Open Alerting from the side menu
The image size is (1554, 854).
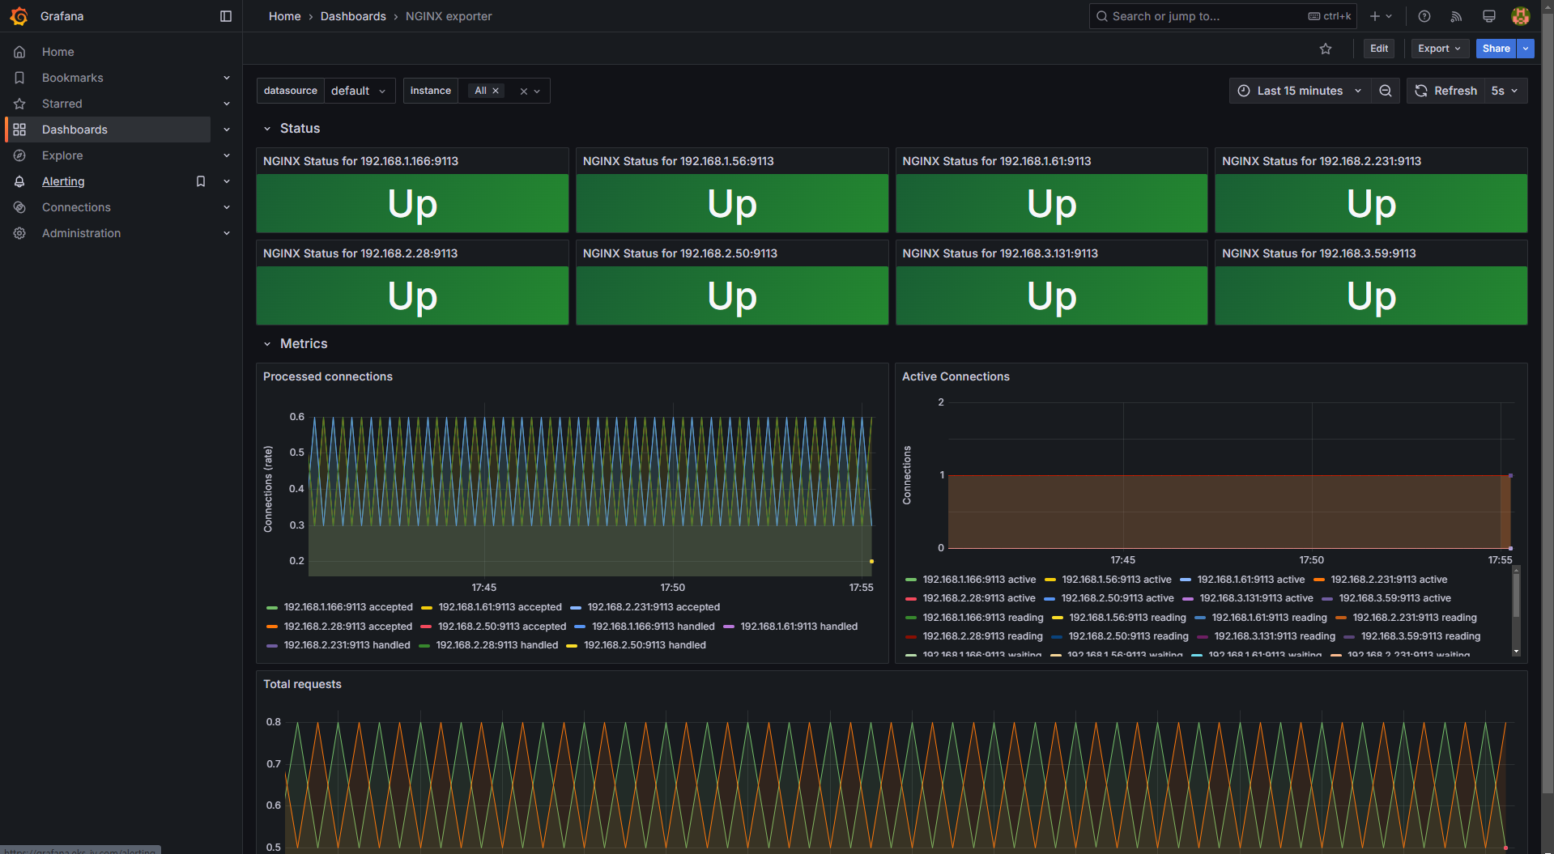(x=63, y=181)
